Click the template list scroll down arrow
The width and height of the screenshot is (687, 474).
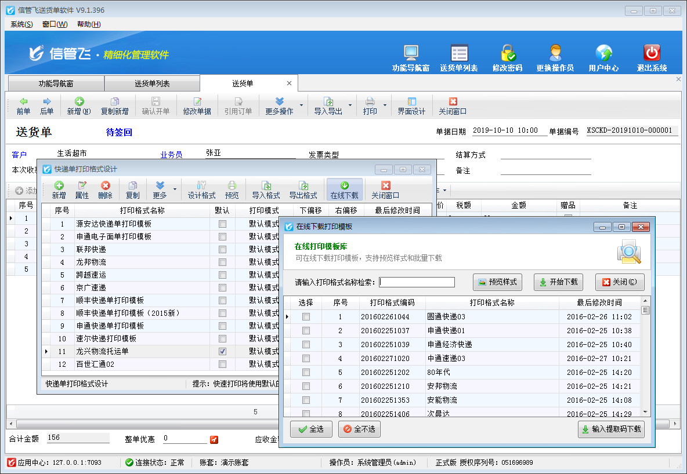[x=645, y=412]
